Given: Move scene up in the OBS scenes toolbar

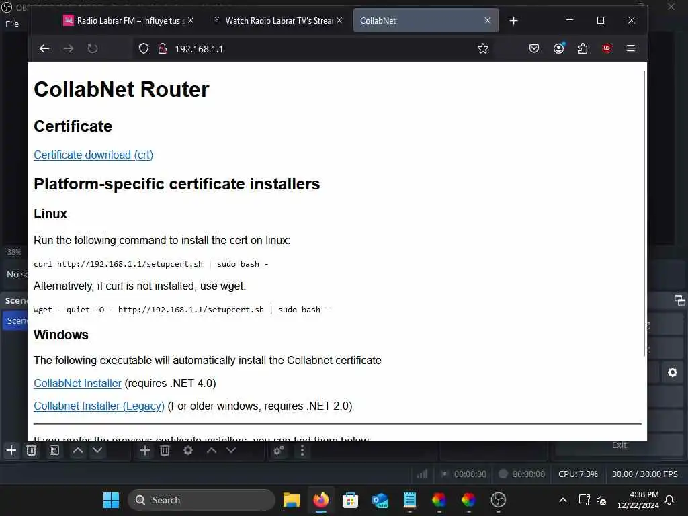Looking at the screenshot, I should pyautogui.click(x=78, y=450).
